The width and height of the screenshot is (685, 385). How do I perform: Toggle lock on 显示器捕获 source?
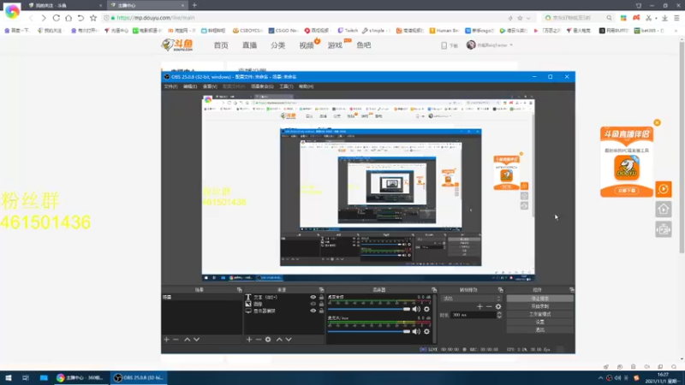(322, 311)
